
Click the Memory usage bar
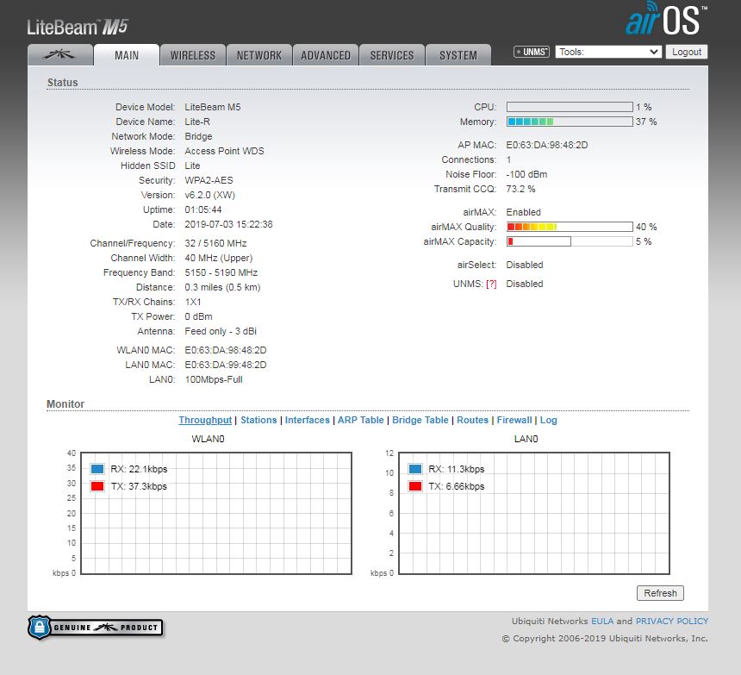tap(570, 122)
